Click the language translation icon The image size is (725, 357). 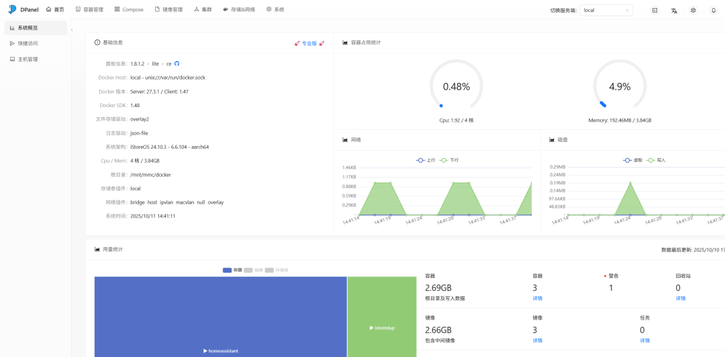[x=674, y=10]
